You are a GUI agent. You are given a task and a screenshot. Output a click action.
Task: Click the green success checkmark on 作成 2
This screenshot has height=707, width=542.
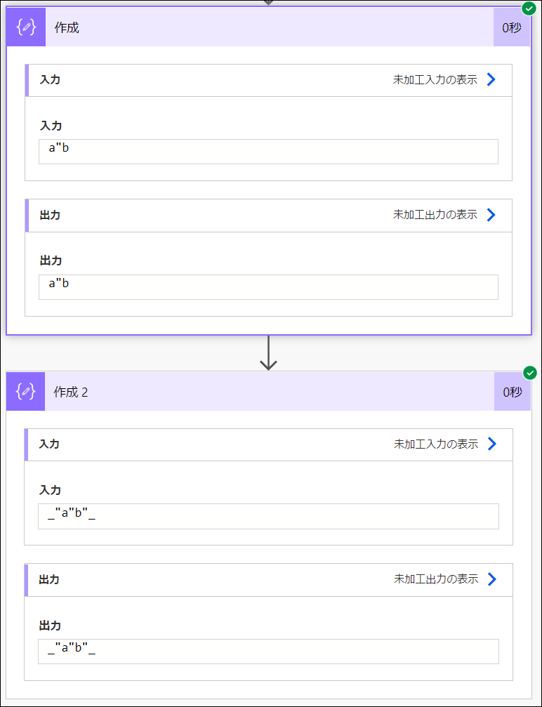530,373
